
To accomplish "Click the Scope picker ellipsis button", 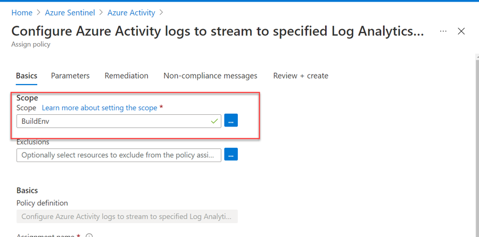I will coord(230,121).
